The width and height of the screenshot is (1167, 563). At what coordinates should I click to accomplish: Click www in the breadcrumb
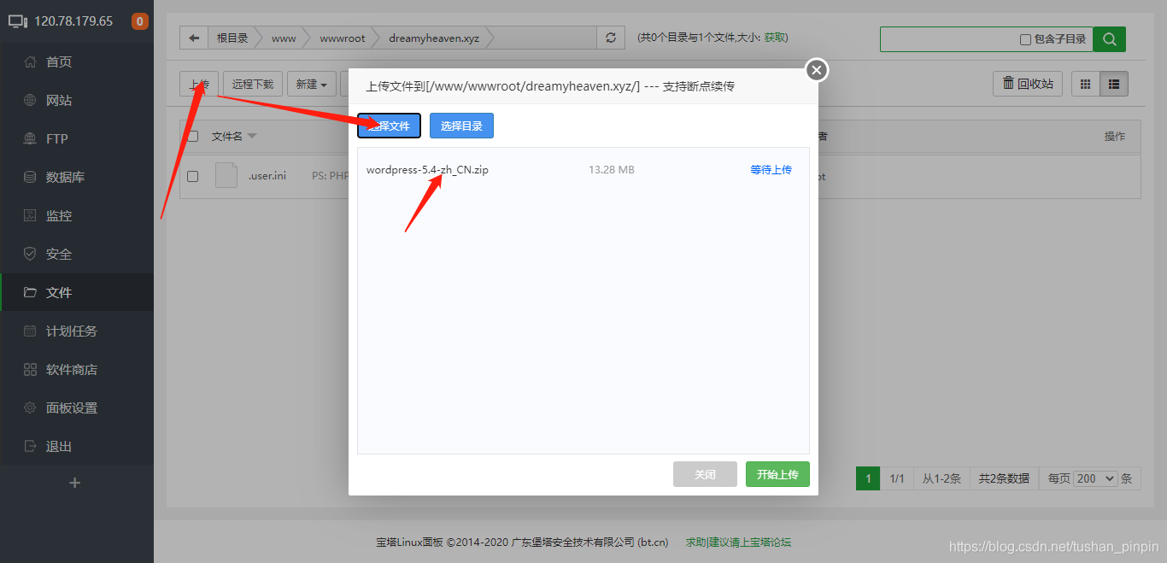tap(284, 38)
